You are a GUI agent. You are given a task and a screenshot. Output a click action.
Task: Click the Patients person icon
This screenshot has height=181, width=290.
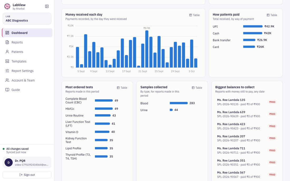point(7,52)
